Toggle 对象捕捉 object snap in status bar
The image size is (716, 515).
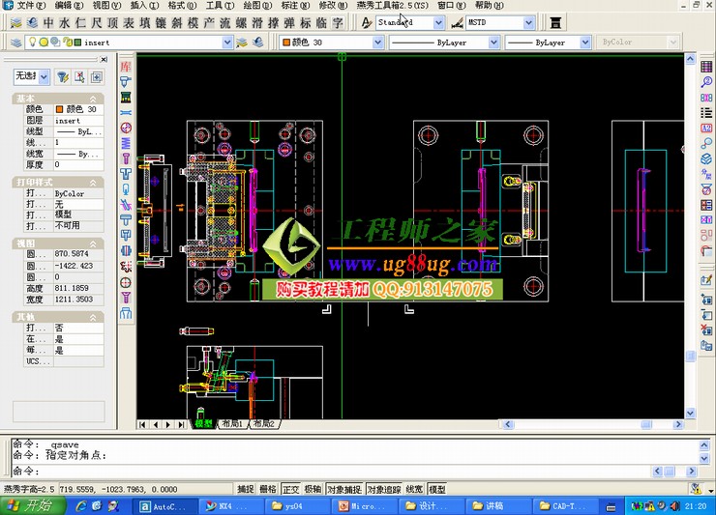(343, 490)
